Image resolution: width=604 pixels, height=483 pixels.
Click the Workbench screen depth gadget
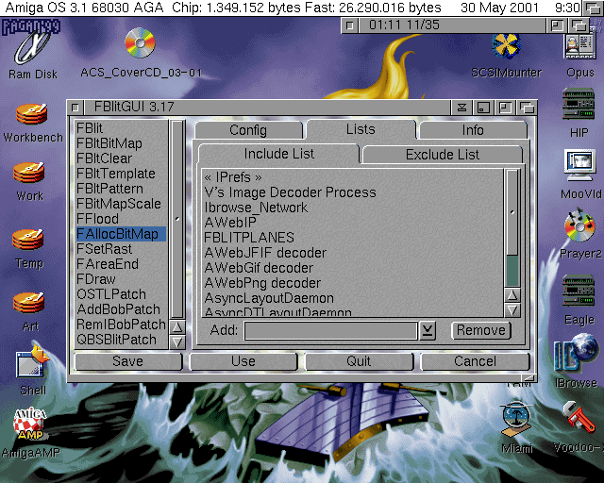(594, 8)
